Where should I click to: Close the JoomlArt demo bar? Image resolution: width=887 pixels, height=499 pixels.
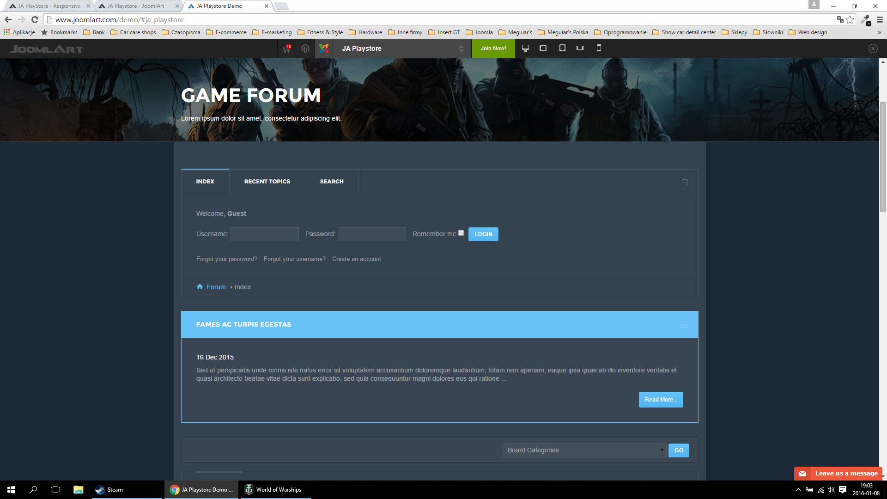[873, 49]
